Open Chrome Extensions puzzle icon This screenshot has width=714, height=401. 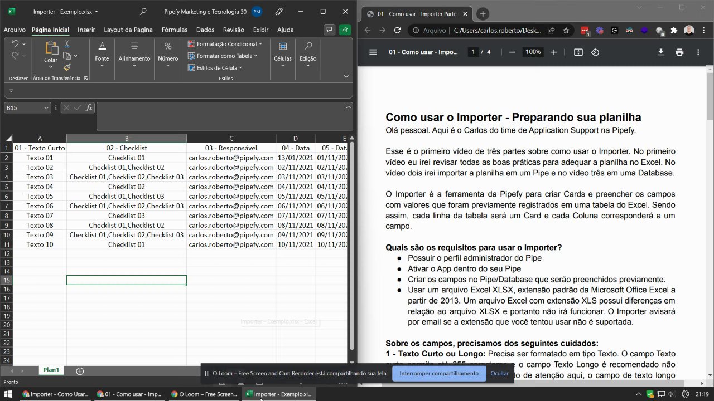pos(674,31)
